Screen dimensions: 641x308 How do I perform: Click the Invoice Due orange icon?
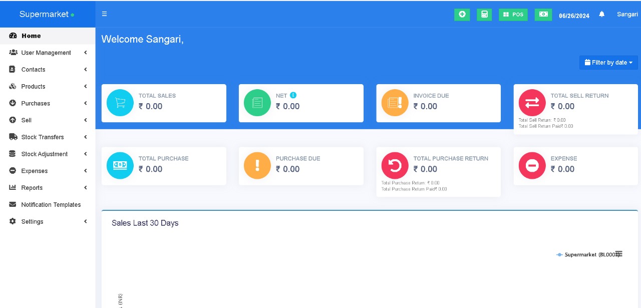click(395, 103)
